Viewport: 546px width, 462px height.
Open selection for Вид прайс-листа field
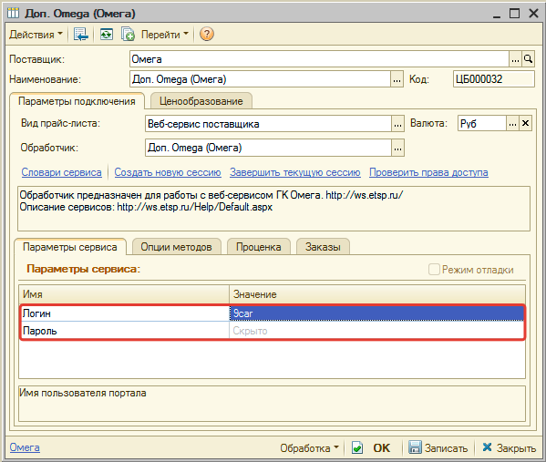coord(397,124)
